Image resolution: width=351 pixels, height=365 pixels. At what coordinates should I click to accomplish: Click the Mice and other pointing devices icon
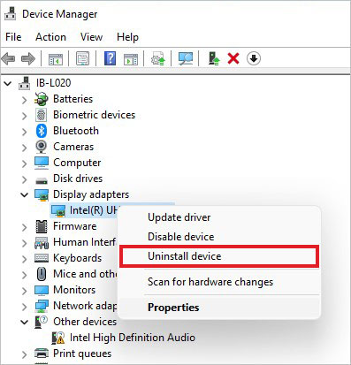click(x=42, y=274)
